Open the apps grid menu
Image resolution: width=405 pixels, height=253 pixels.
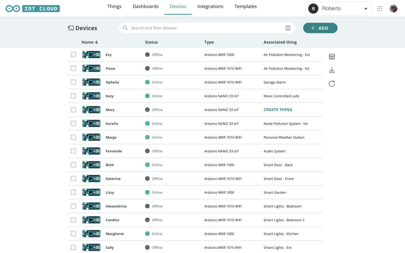(x=380, y=8)
